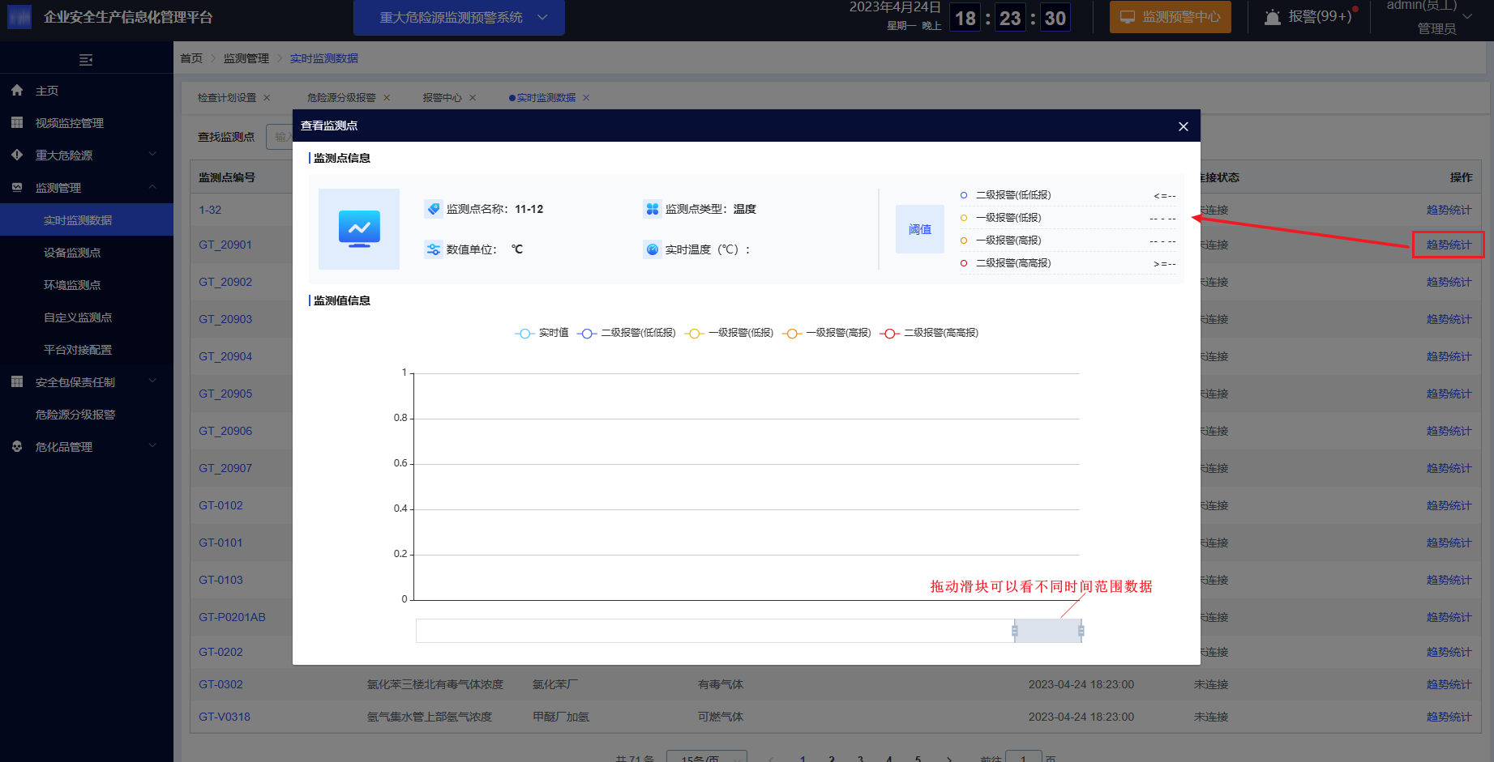
Task: Close the 查看监测点 dialog
Action: (1184, 126)
